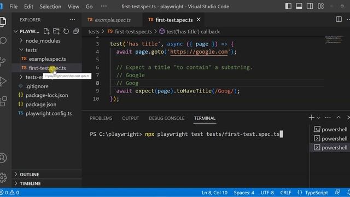
Task: Refresh the Explorer file tree
Action: pyautogui.click(x=66, y=31)
